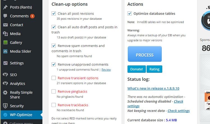This screenshot has width=210, height=124.
Task: Select WP-Optimize menu item
Action: pyautogui.click(x=21, y=115)
